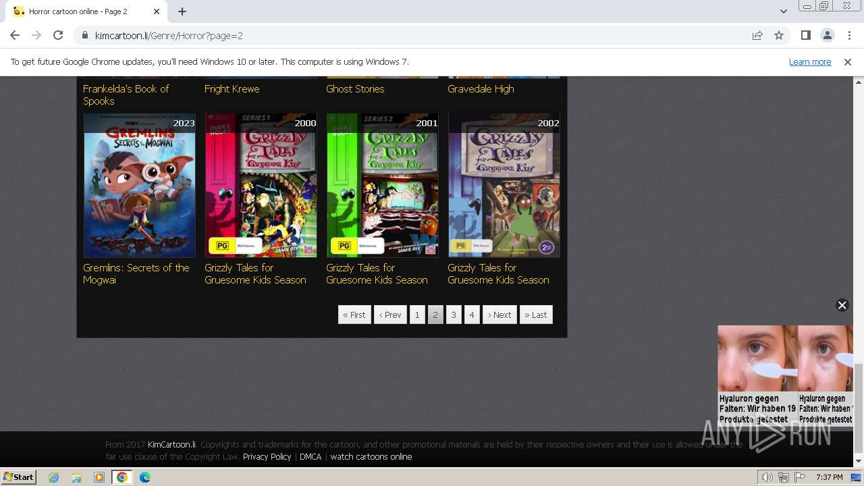Open the Grizzly Tales title under 2002 poster
The height and width of the screenshot is (486, 864).
[x=498, y=273]
